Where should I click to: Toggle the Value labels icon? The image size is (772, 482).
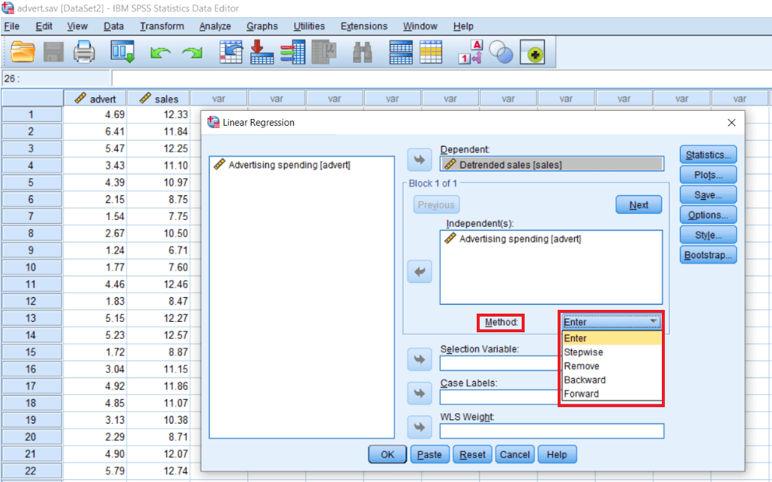[x=470, y=52]
